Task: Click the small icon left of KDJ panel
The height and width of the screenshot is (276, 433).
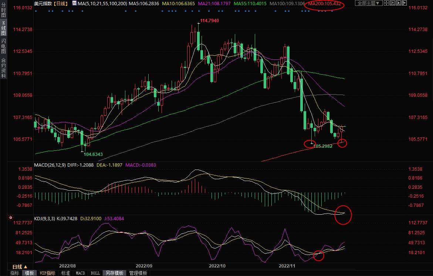Action: 11,218
